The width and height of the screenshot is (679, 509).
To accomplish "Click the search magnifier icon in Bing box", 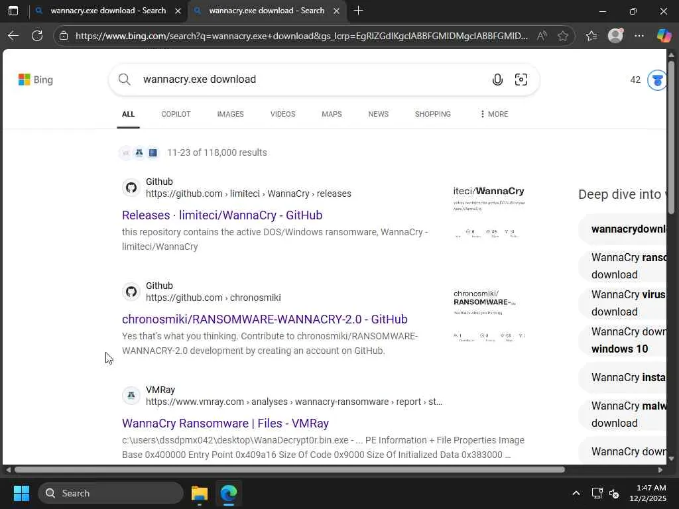I will click(x=124, y=80).
